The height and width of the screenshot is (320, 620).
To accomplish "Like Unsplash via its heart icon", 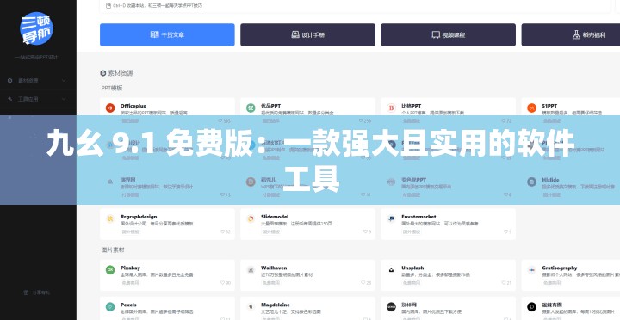I will [x=504, y=283].
